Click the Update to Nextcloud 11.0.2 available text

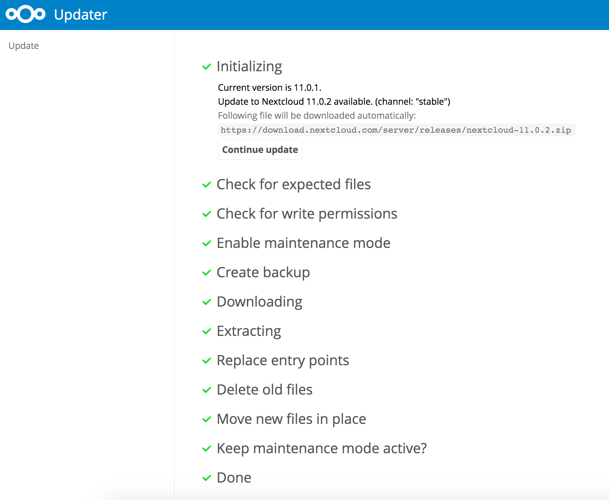334,102
